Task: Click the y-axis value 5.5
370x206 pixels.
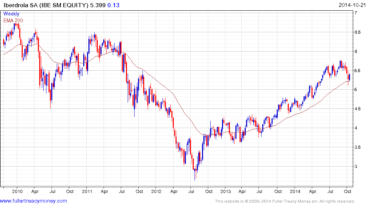Action: [357, 70]
